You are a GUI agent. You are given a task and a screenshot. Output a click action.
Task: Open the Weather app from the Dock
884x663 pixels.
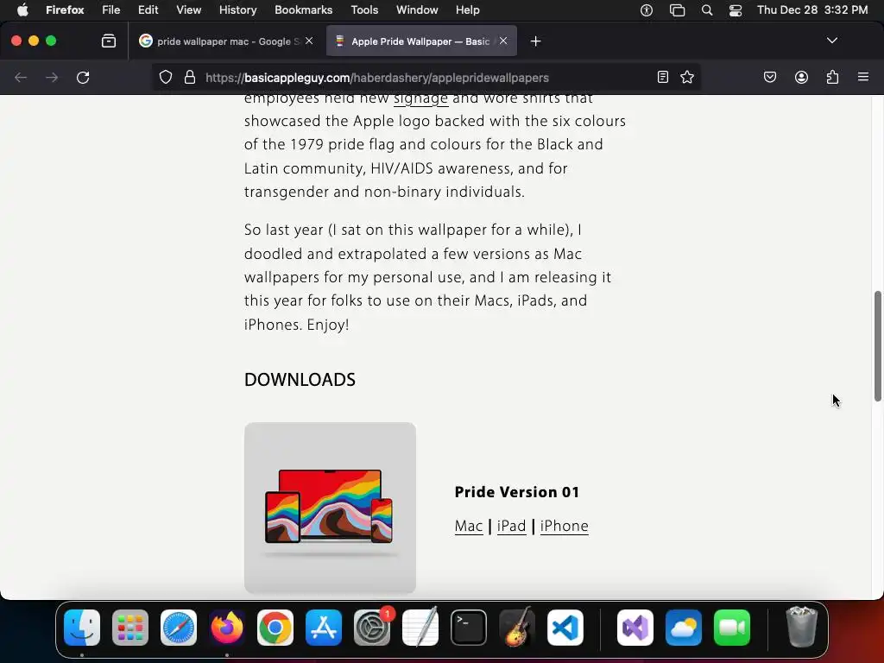pyautogui.click(x=684, y=628)
